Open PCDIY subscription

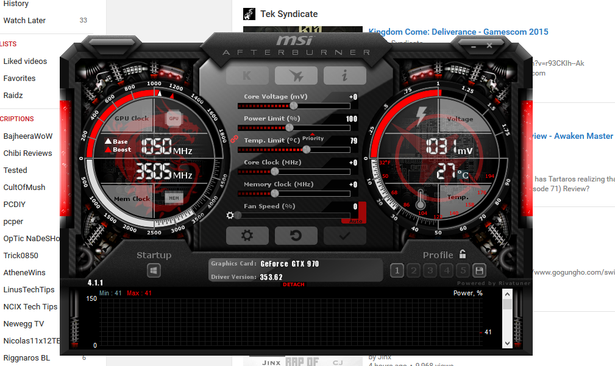(14, 205)
